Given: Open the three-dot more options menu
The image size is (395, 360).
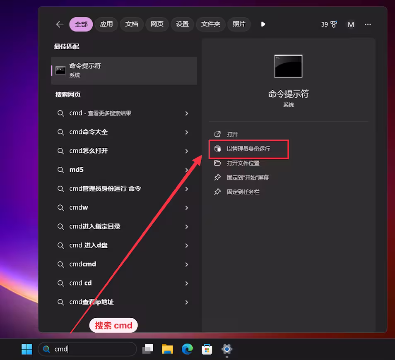Looking at the screenshot, I should [368, 24].
